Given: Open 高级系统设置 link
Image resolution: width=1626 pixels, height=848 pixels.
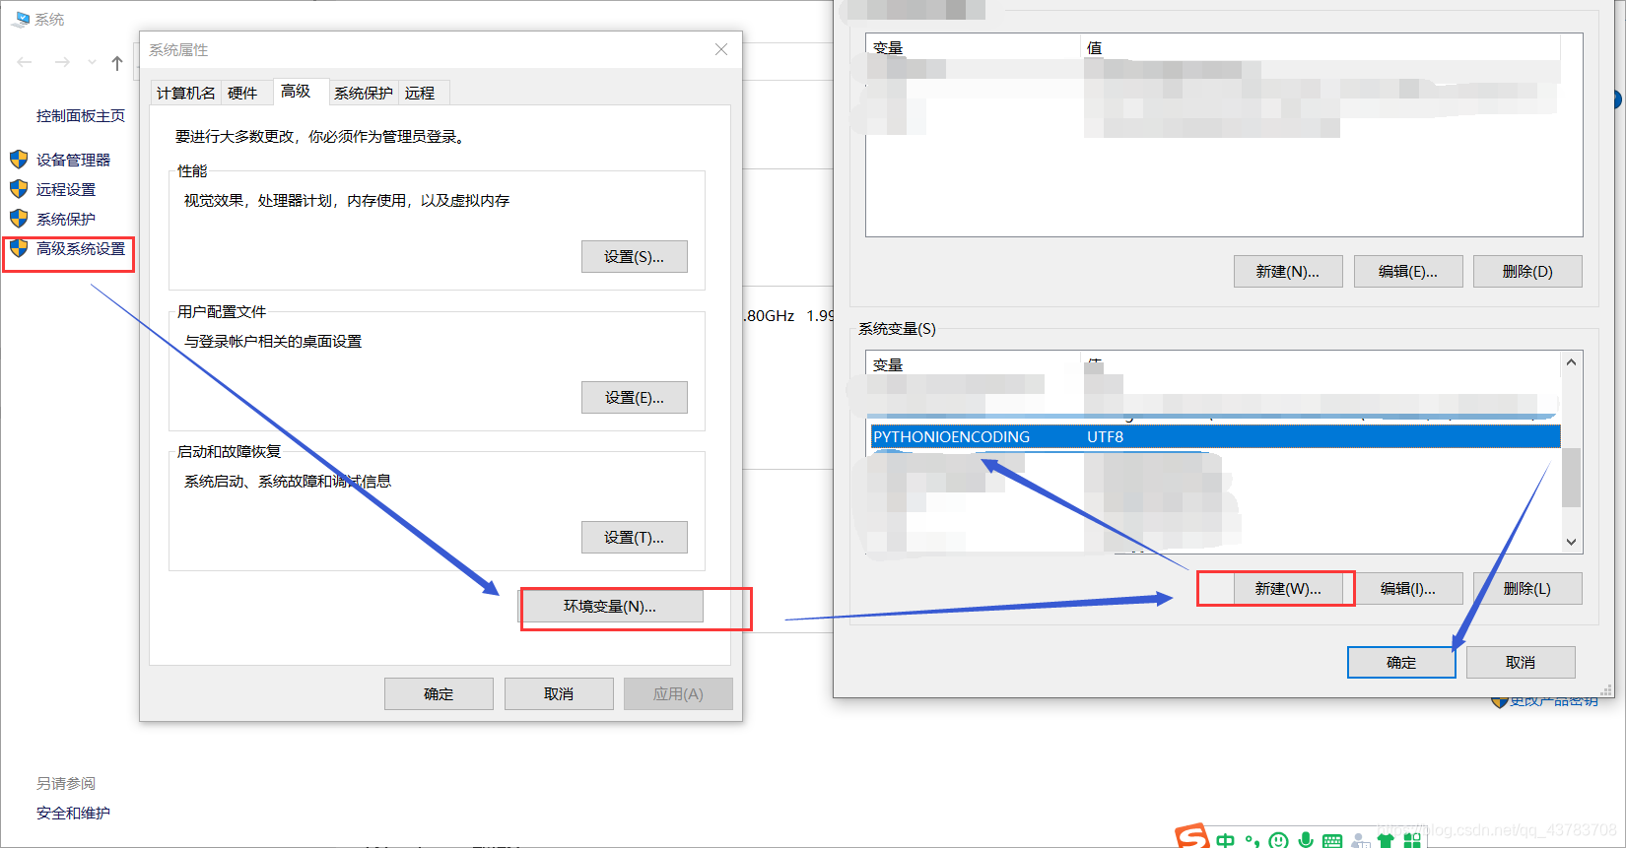Looking at the screenshot, I should pos(81,248).
